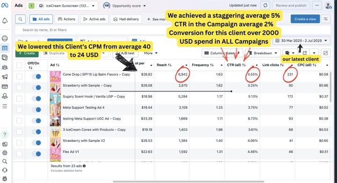This screenshot has width=337, height=183.
Task: Open the support headset icon in sidebar
Action: [5, 170]
